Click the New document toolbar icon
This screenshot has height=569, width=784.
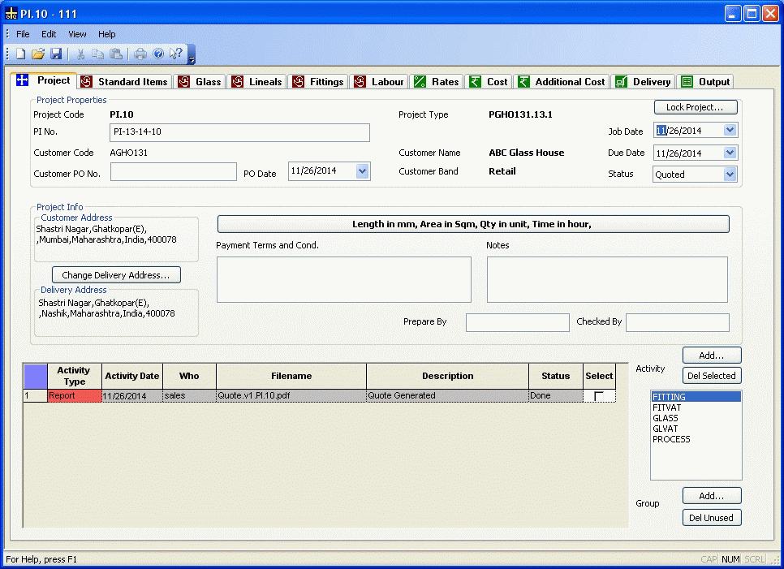20,54
